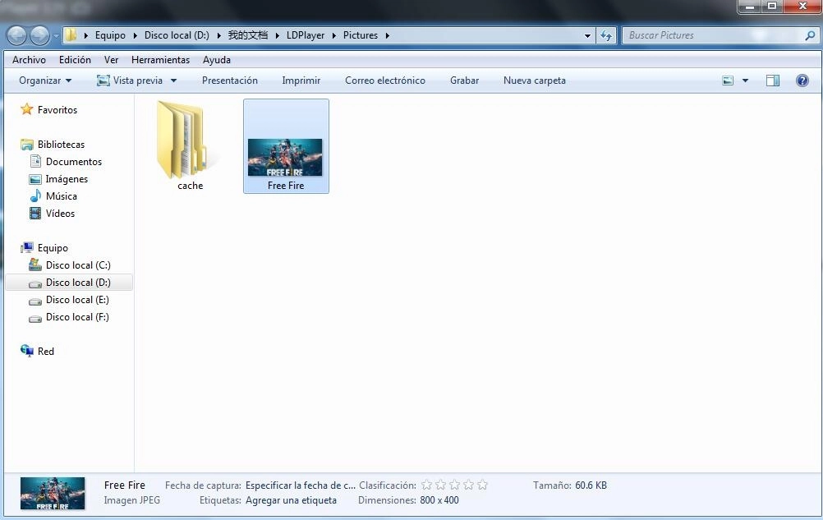Click the change view icon
Viewport: 823px width, 520px height.
click(x=728, y=81)
